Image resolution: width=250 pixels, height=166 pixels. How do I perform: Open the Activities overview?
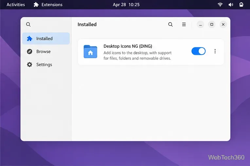(16, 5)
